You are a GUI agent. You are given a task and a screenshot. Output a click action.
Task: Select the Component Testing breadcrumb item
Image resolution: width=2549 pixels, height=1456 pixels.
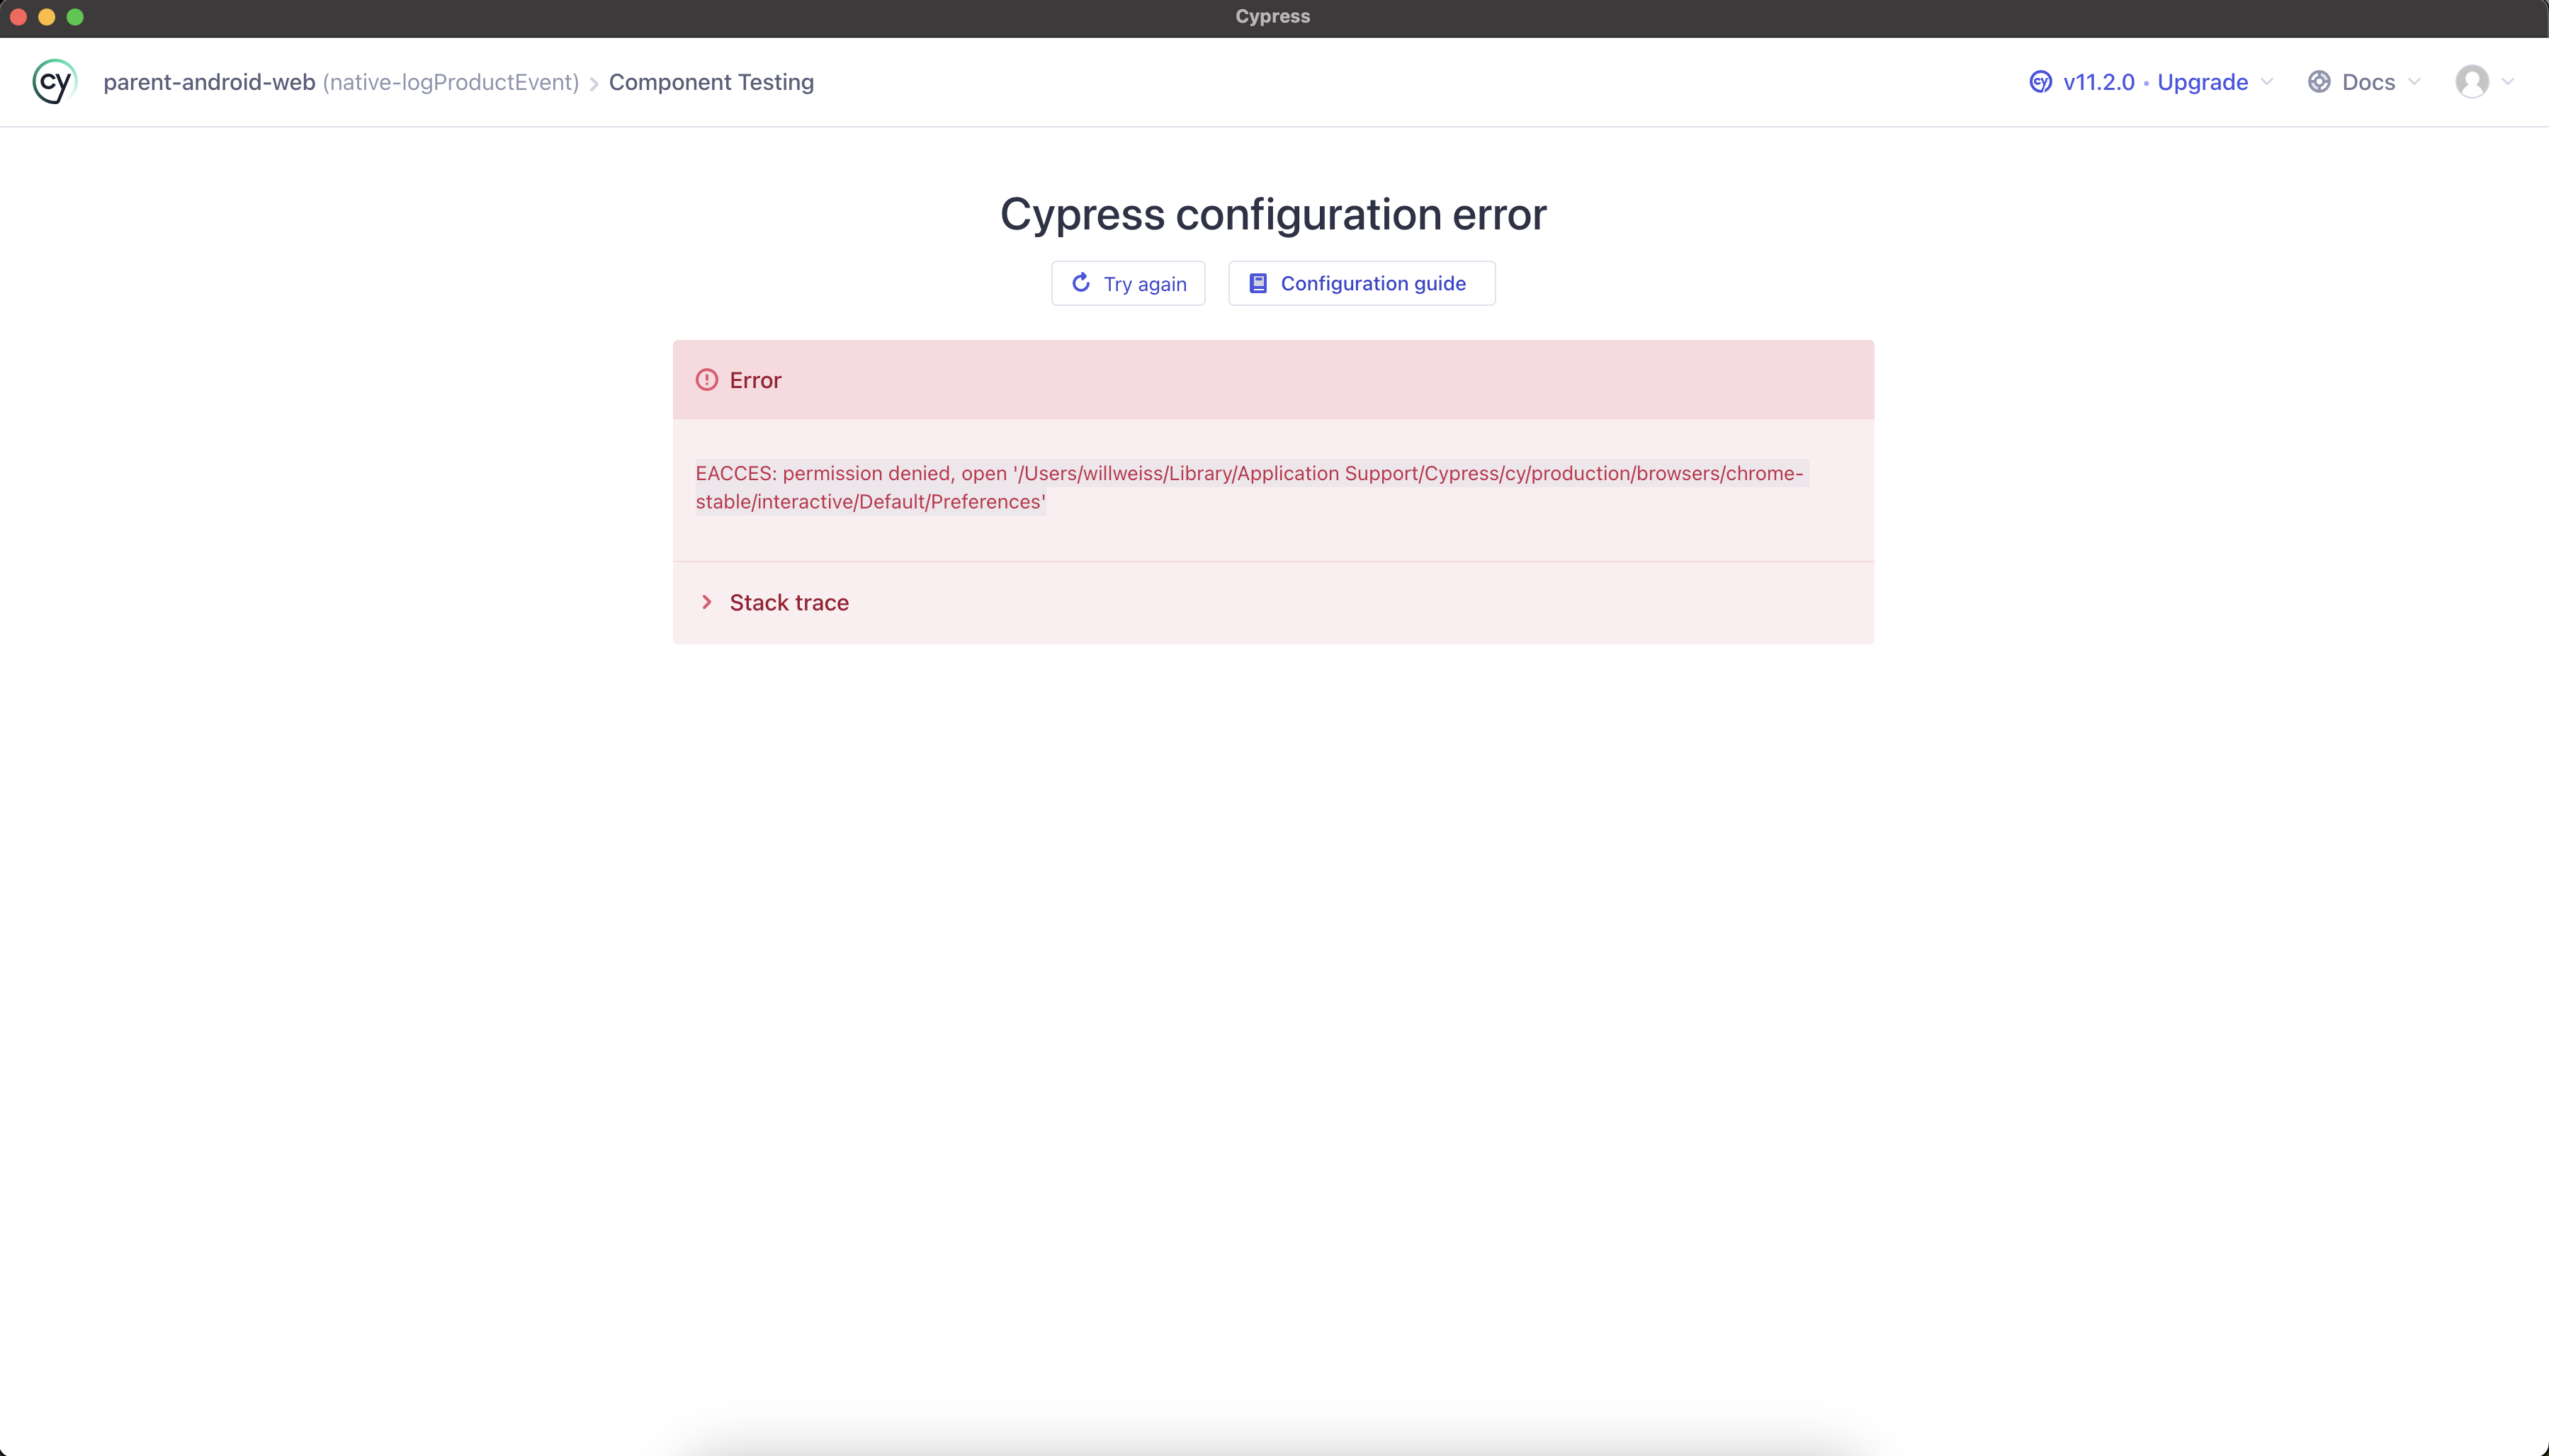click(711, 82)
